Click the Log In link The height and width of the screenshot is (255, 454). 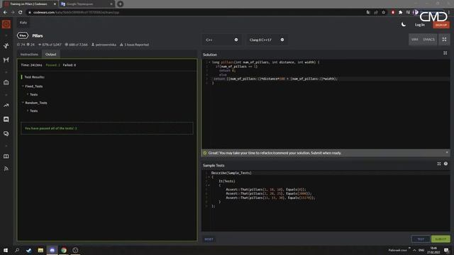click(x=419, y=25)
